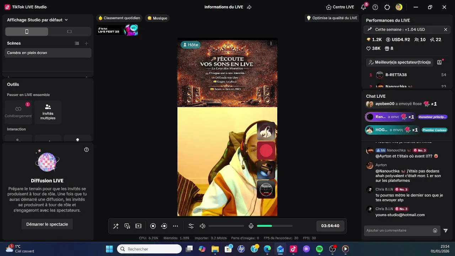Click the live duration timer 03:54:40
This screenshot has height=256, width=455.
pos(330,226)
